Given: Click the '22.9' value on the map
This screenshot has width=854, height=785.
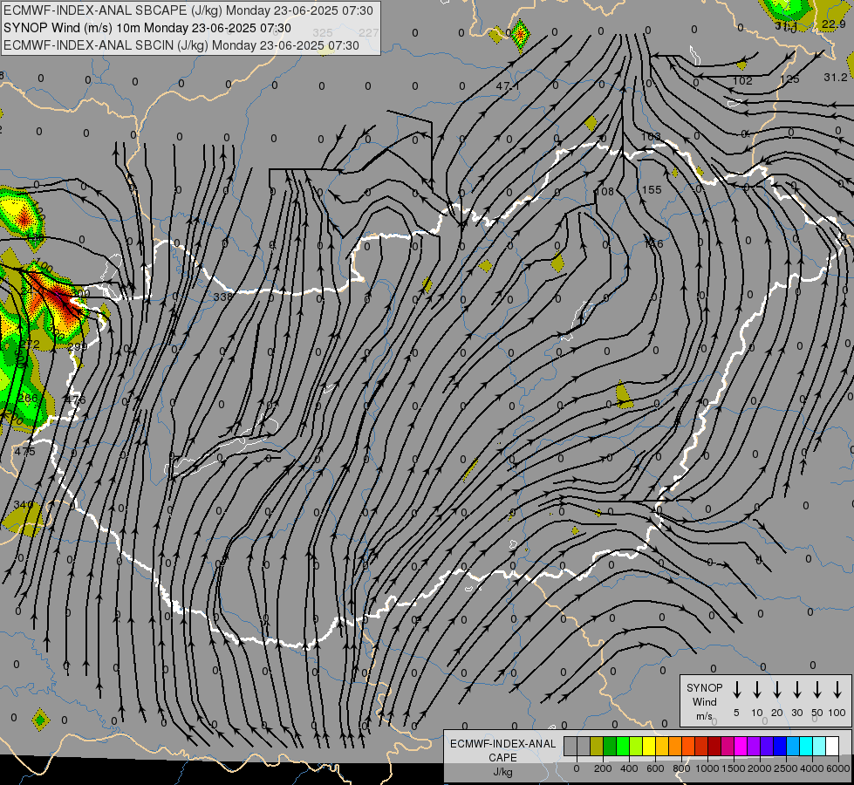Looking at the screenshot, I should [x=833, y=24].
